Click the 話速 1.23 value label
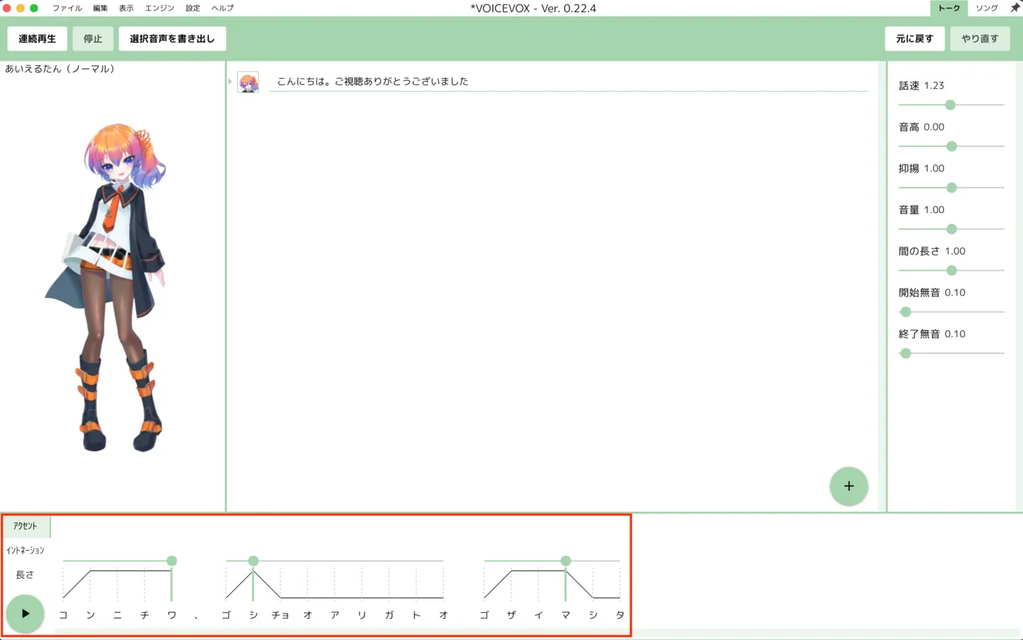 (x=921, y=86)
